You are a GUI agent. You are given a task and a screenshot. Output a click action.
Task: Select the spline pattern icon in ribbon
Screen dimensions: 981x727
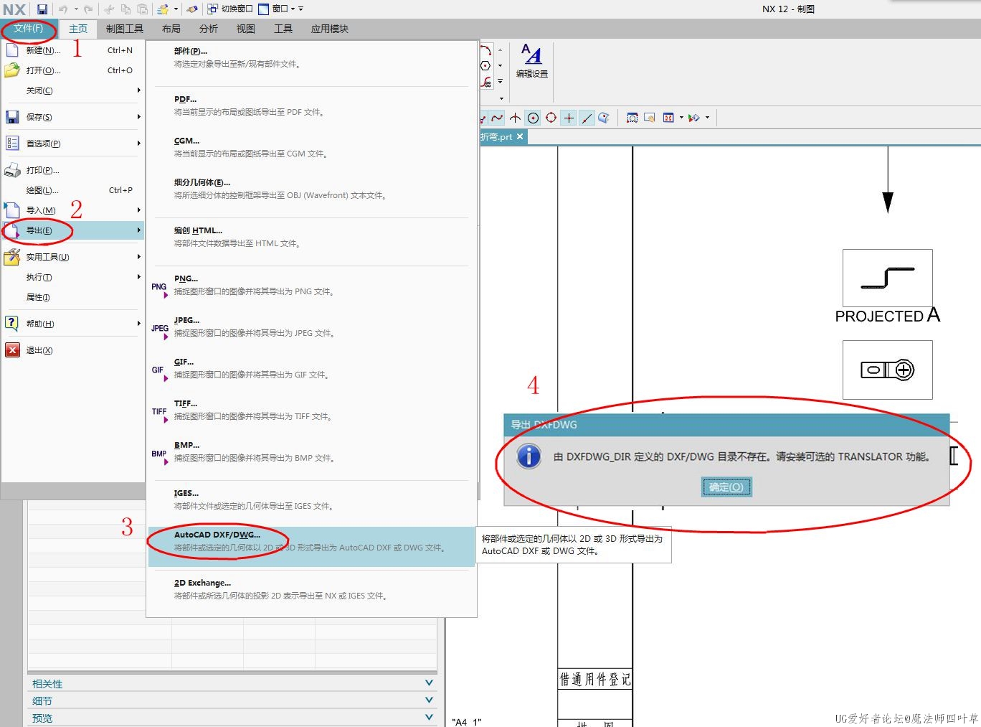coord(486,82)
